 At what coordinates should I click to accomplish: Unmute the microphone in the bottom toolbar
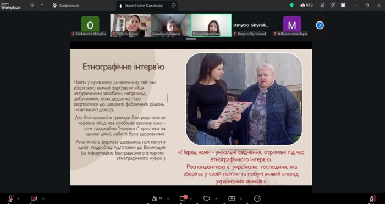click(10, 199)
